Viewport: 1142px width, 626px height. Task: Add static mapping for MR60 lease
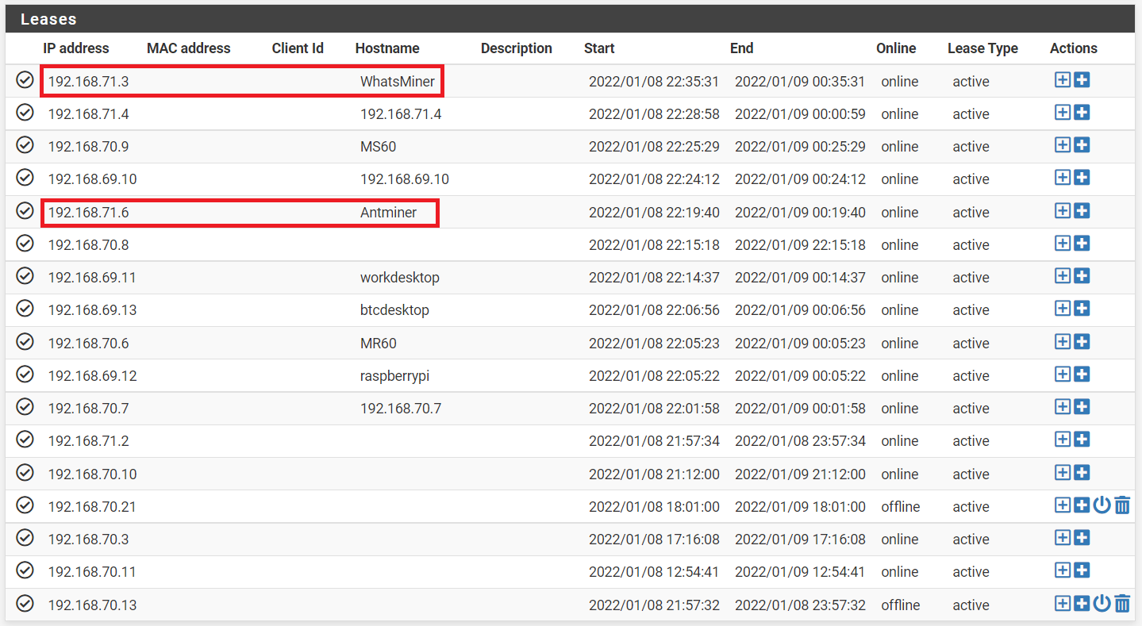1063,342
